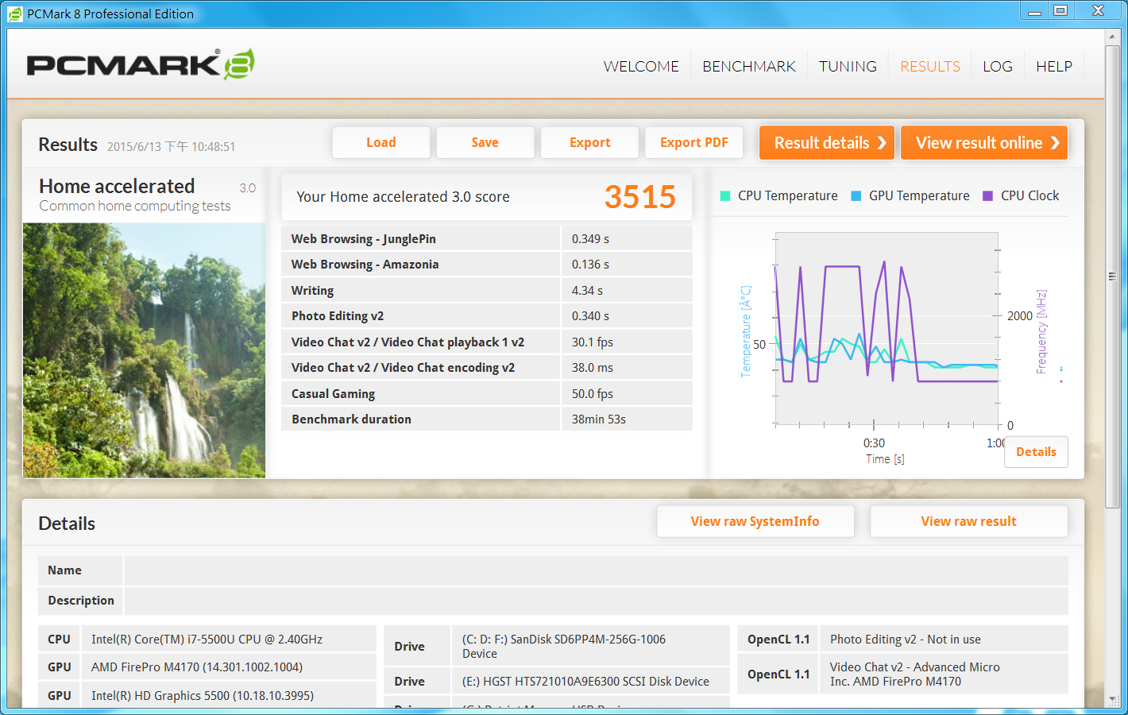Viewport: 1128px width, 715px height.
Task: Select Video Chat playback 1 v2 row
Action: [x=487, y=342]
